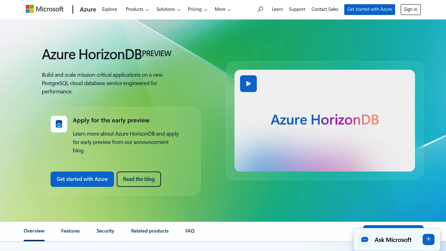Switch to the Security tab
Viewport: 446px width, 251px height.
pyautogui.click(x=106, y=231)
